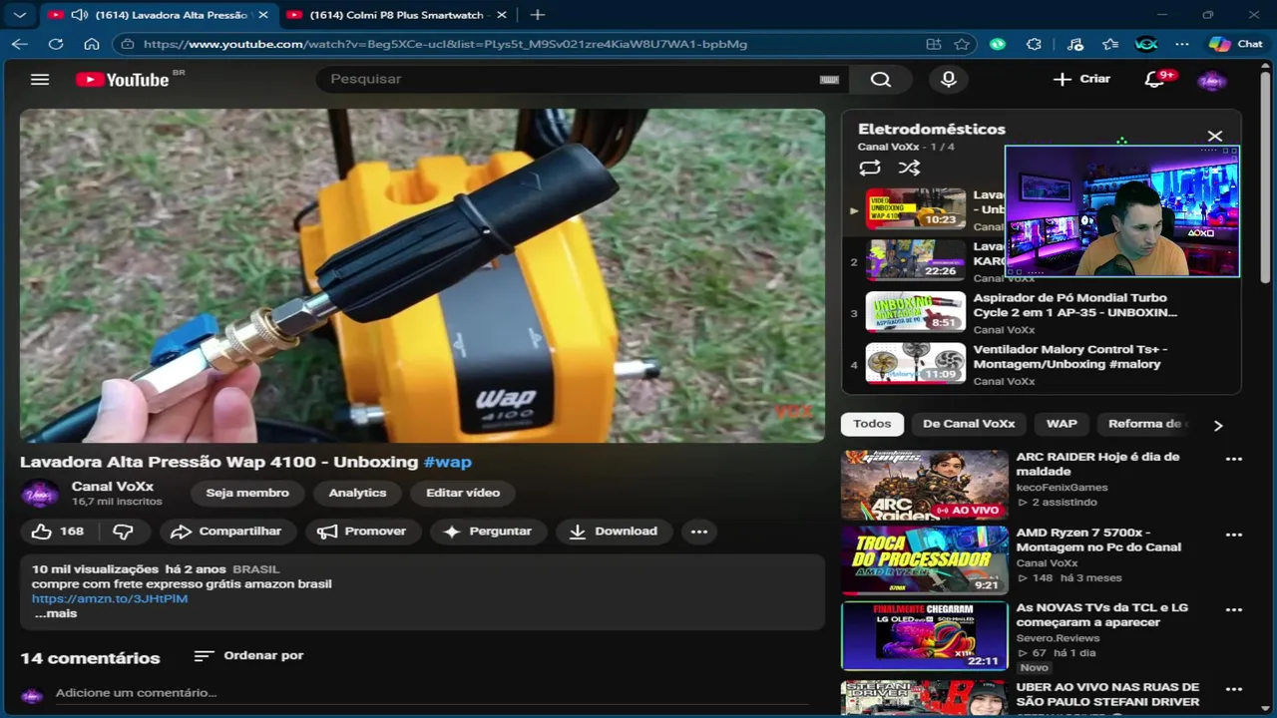Reload the page in browser toolbar
Screen dimensions: 1277x718
56,44
